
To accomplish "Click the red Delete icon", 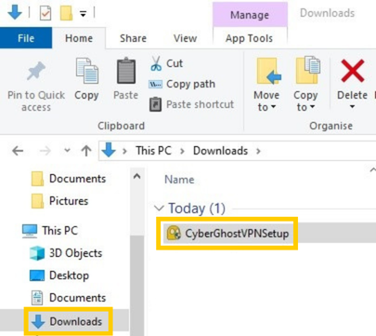I will tap(352, 71).
